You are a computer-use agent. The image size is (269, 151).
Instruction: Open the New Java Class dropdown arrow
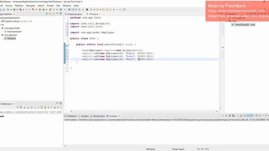[x=47, y=10]
